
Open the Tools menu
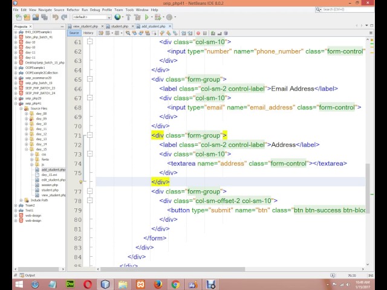tap(129, 10)
